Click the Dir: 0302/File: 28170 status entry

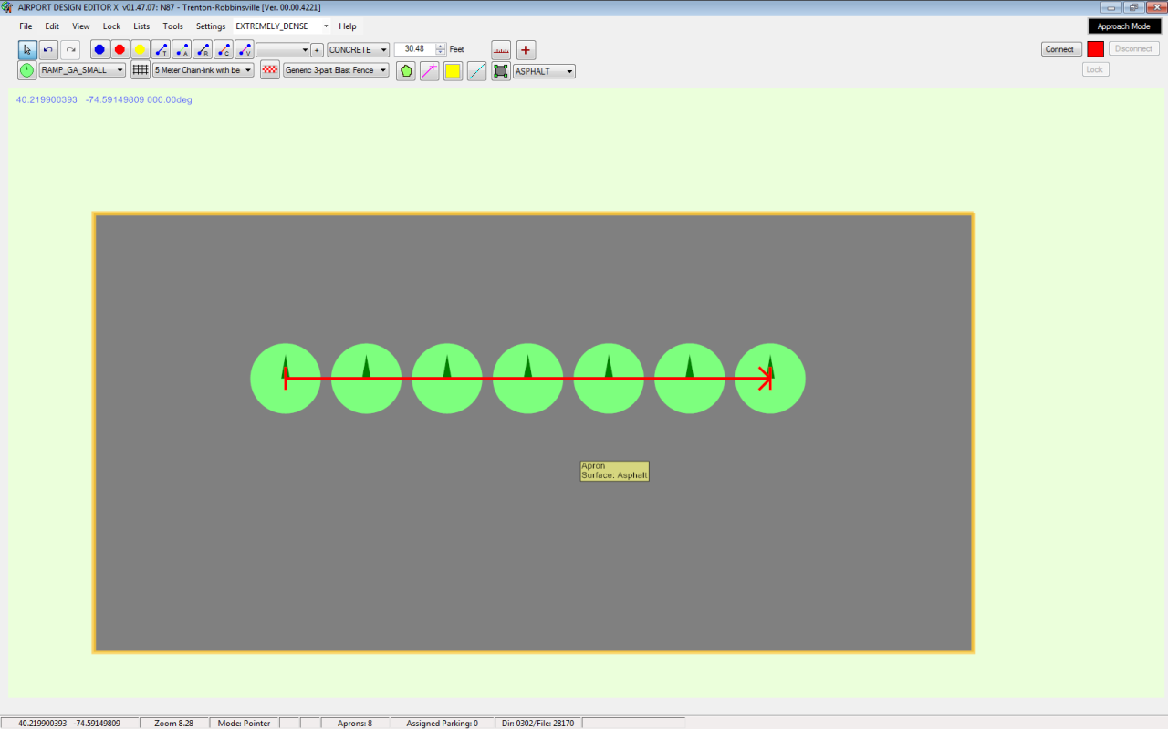(538, 723)
